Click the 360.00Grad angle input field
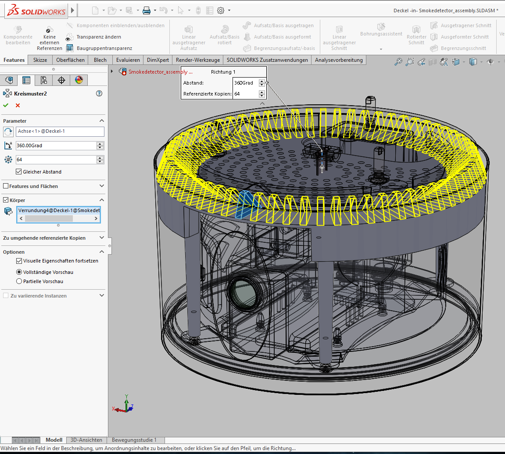 (x=56, y=145)
